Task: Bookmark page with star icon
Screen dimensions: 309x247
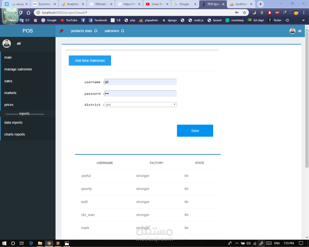Action: (245, 13)
